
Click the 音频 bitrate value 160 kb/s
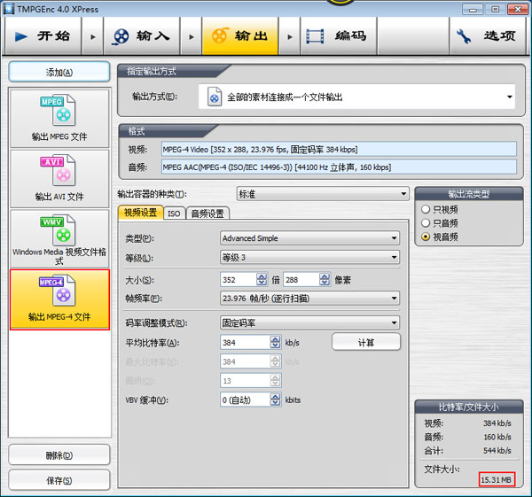click(497, 437)
